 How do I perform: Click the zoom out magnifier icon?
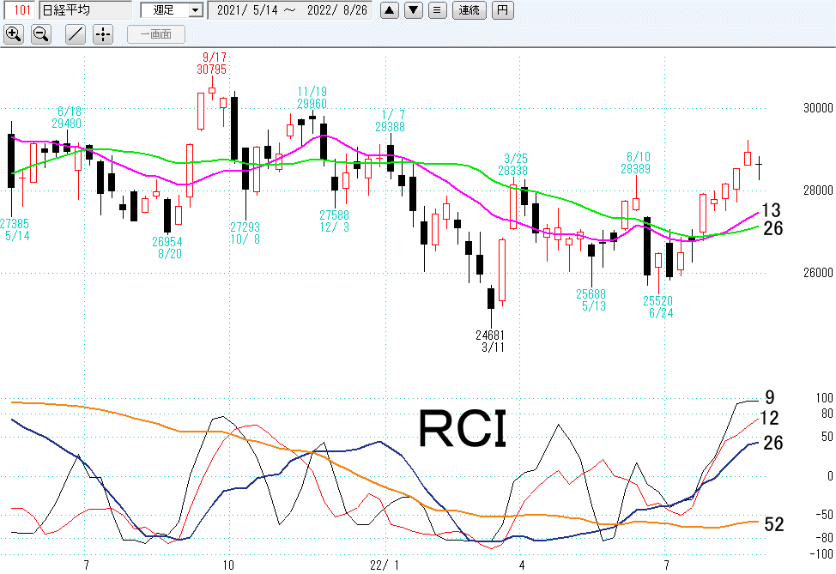[40, 34]
